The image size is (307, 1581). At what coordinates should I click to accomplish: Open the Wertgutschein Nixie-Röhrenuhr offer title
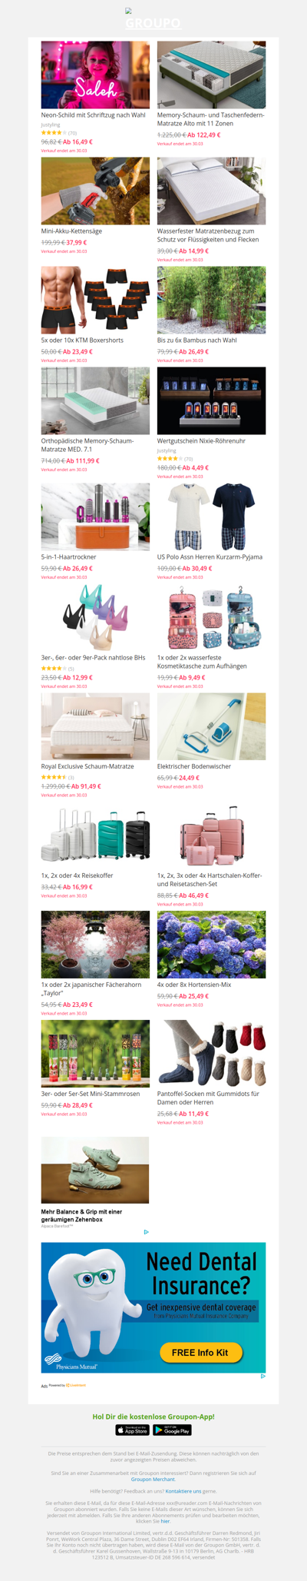click(201, 440)
